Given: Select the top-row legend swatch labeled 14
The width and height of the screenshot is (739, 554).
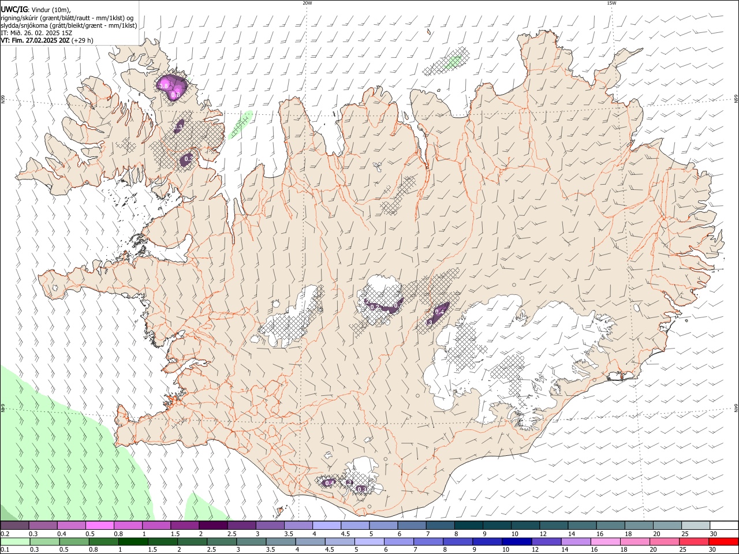Looking at the screenshot, I should [582, 526].
